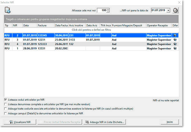Click the differences icon in NIR 4 row
Image resolution: width=191 pixels, height=132 pixels.
175,44
